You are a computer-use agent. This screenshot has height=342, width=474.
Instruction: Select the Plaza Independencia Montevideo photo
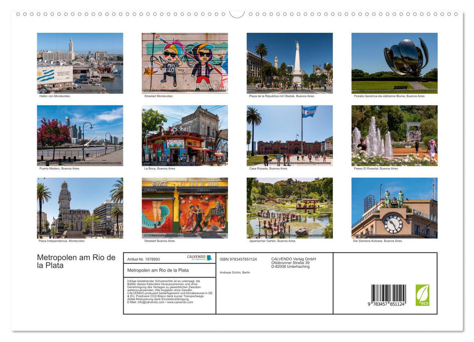tap(80, 207)
